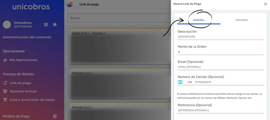Open Link de pago in sidebar
Viewport: 270px width, 120px height.
tap(20, 83)
